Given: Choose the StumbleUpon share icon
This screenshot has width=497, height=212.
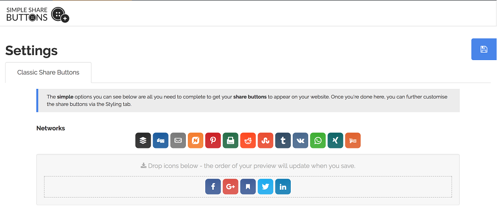Looking at the screenshot, I should pyautogui.click(x=265, y=141).
